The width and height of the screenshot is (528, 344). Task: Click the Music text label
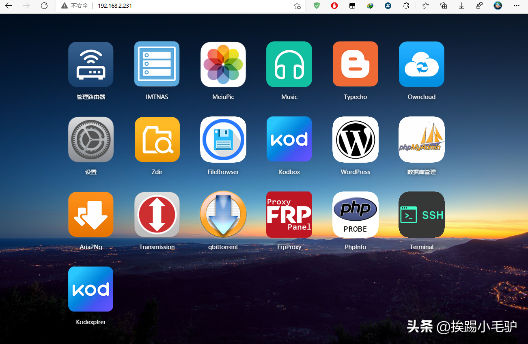coord(289,97)
